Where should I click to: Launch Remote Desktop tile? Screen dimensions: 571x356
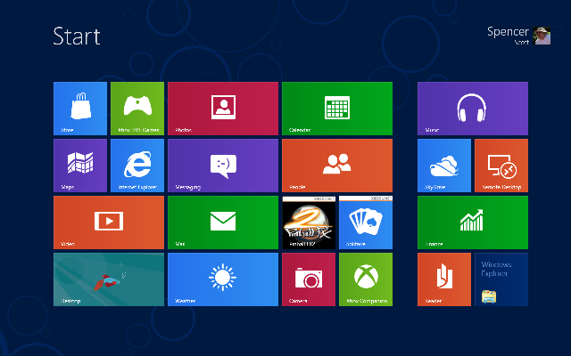pos(501,166)
